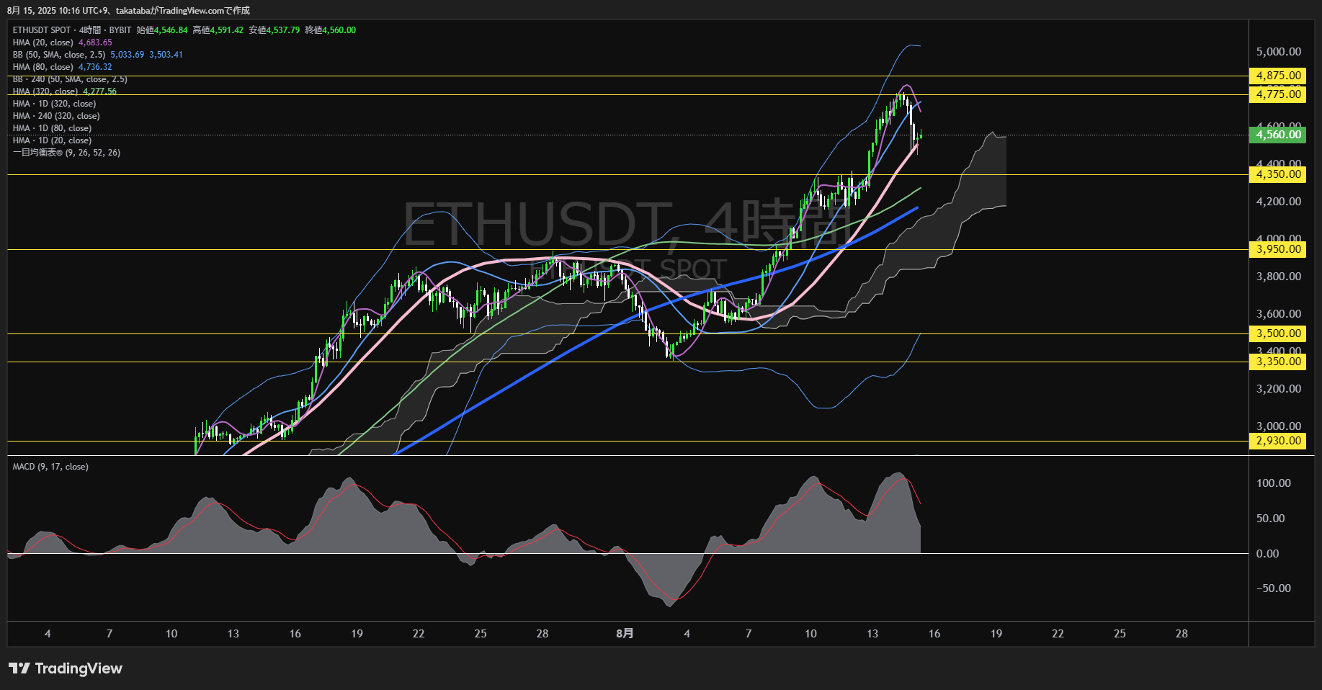1322x690 pixels.
Task: Click the 3,500.00 yellow price label
Action: 1277,333
